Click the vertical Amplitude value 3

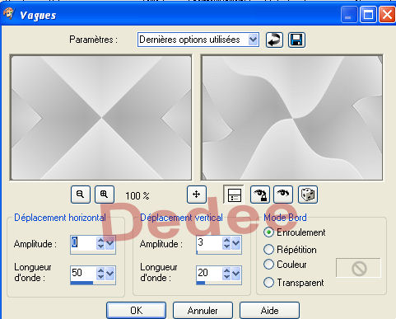click(x=201, y=242)
